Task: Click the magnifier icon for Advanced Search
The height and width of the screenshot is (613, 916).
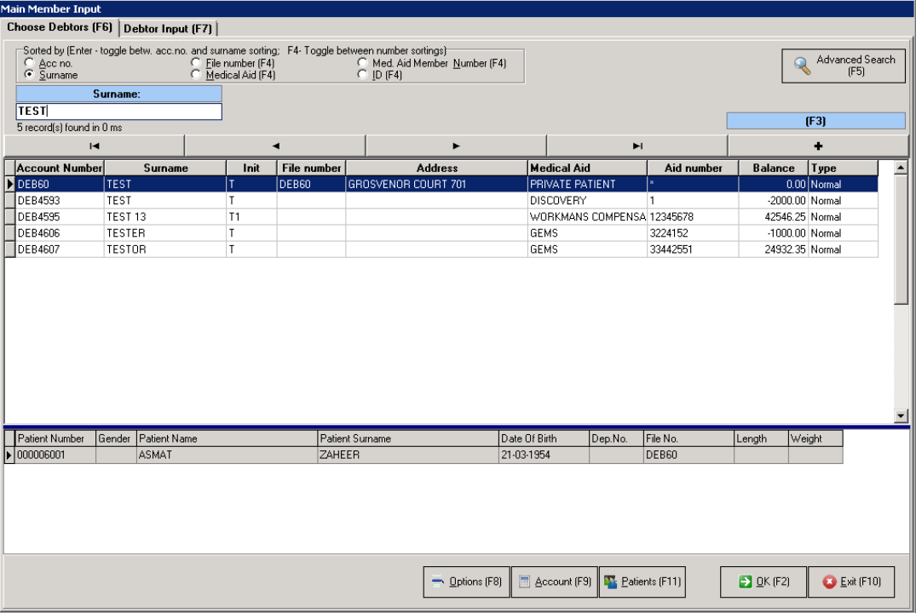Action: coord(801,65)
